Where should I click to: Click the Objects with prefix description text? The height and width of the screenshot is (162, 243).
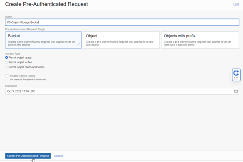click(199, 43)
